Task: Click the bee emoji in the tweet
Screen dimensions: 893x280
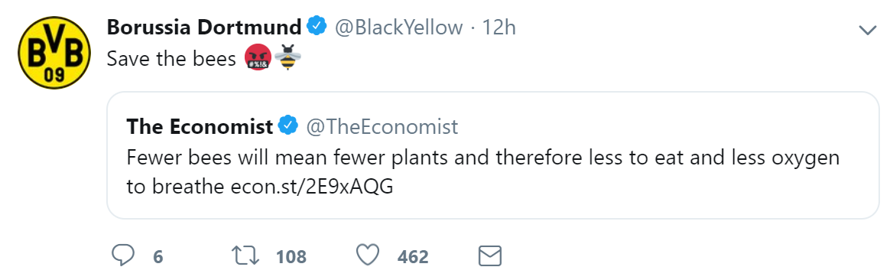Action: click(287, 60)
